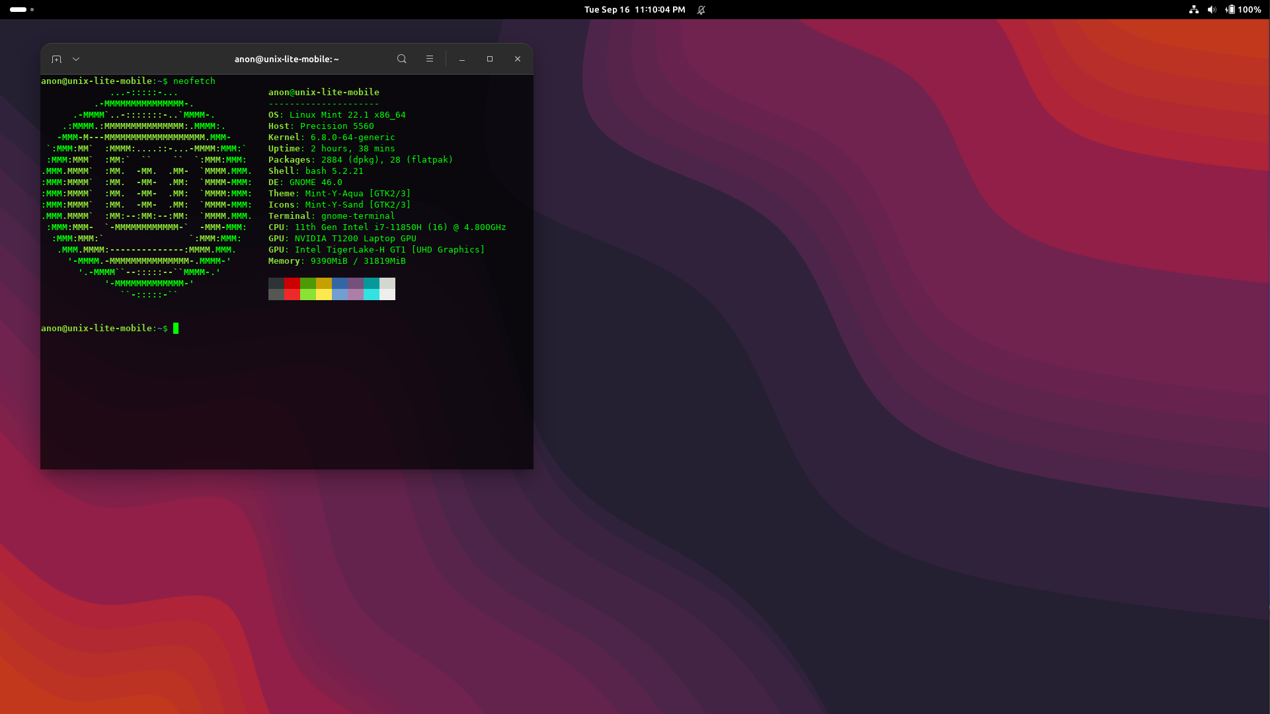Viewport: 1270px width, 714px height.
Task: Open a new terminal tab
Action: pyautogui.click(x=56, y=59)
